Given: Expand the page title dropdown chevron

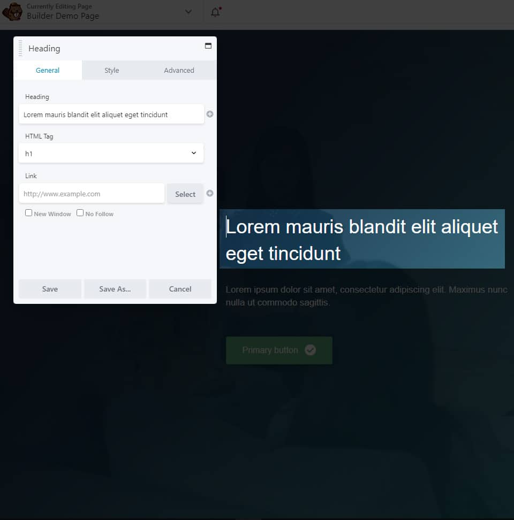Looking at the screenshot, I should tap(188, 12).
